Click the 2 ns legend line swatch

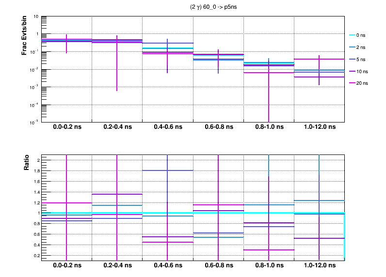coord(352,47)
